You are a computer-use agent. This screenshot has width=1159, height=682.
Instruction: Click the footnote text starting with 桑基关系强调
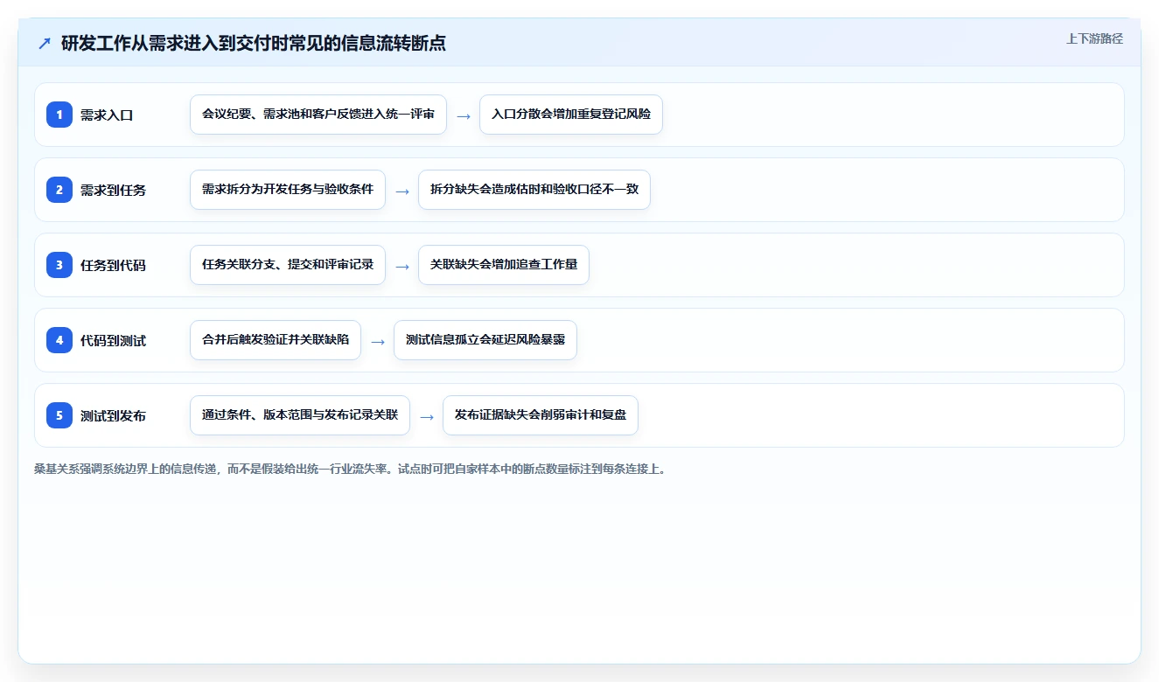click(x=350, y=469)
